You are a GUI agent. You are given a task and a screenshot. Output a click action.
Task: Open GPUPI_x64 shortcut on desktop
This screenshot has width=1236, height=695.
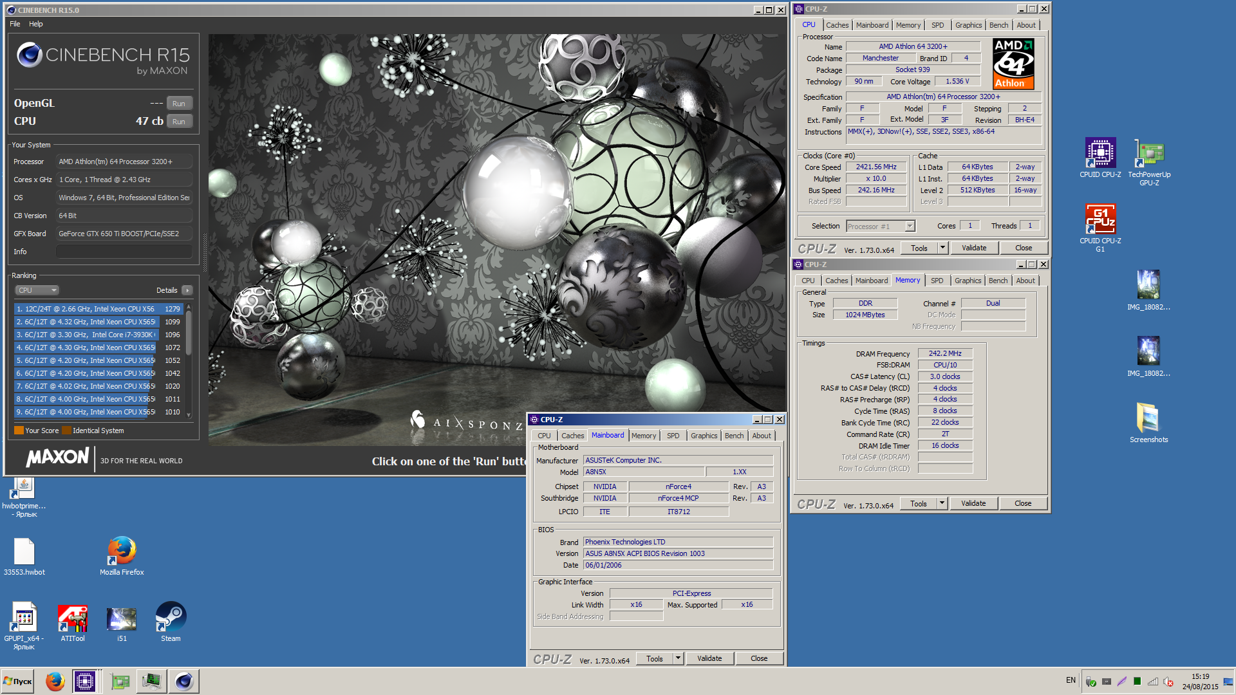point(24,625)
